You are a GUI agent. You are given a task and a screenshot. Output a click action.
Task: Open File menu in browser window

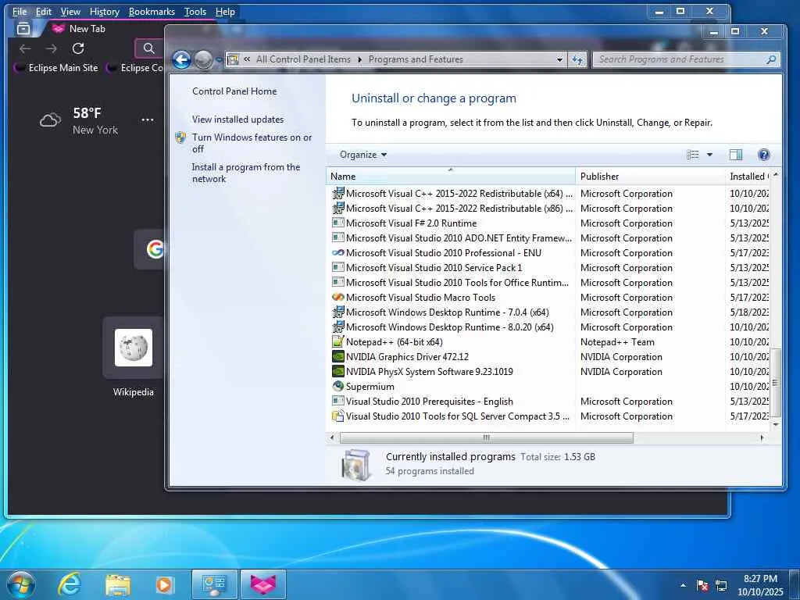coord(20,11)
